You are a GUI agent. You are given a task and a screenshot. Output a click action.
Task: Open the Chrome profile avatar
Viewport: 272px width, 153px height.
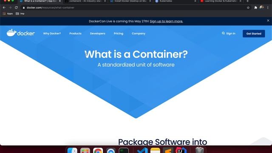pyautogui.click(x=262, y=7)
